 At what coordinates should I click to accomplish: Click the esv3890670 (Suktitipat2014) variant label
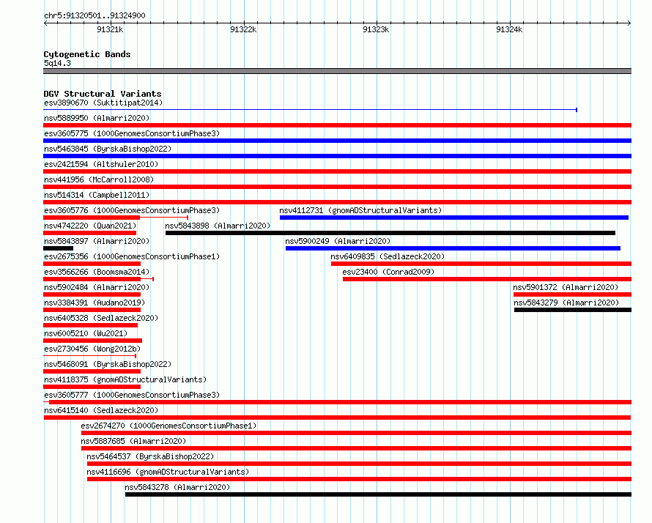pos(103,103)
